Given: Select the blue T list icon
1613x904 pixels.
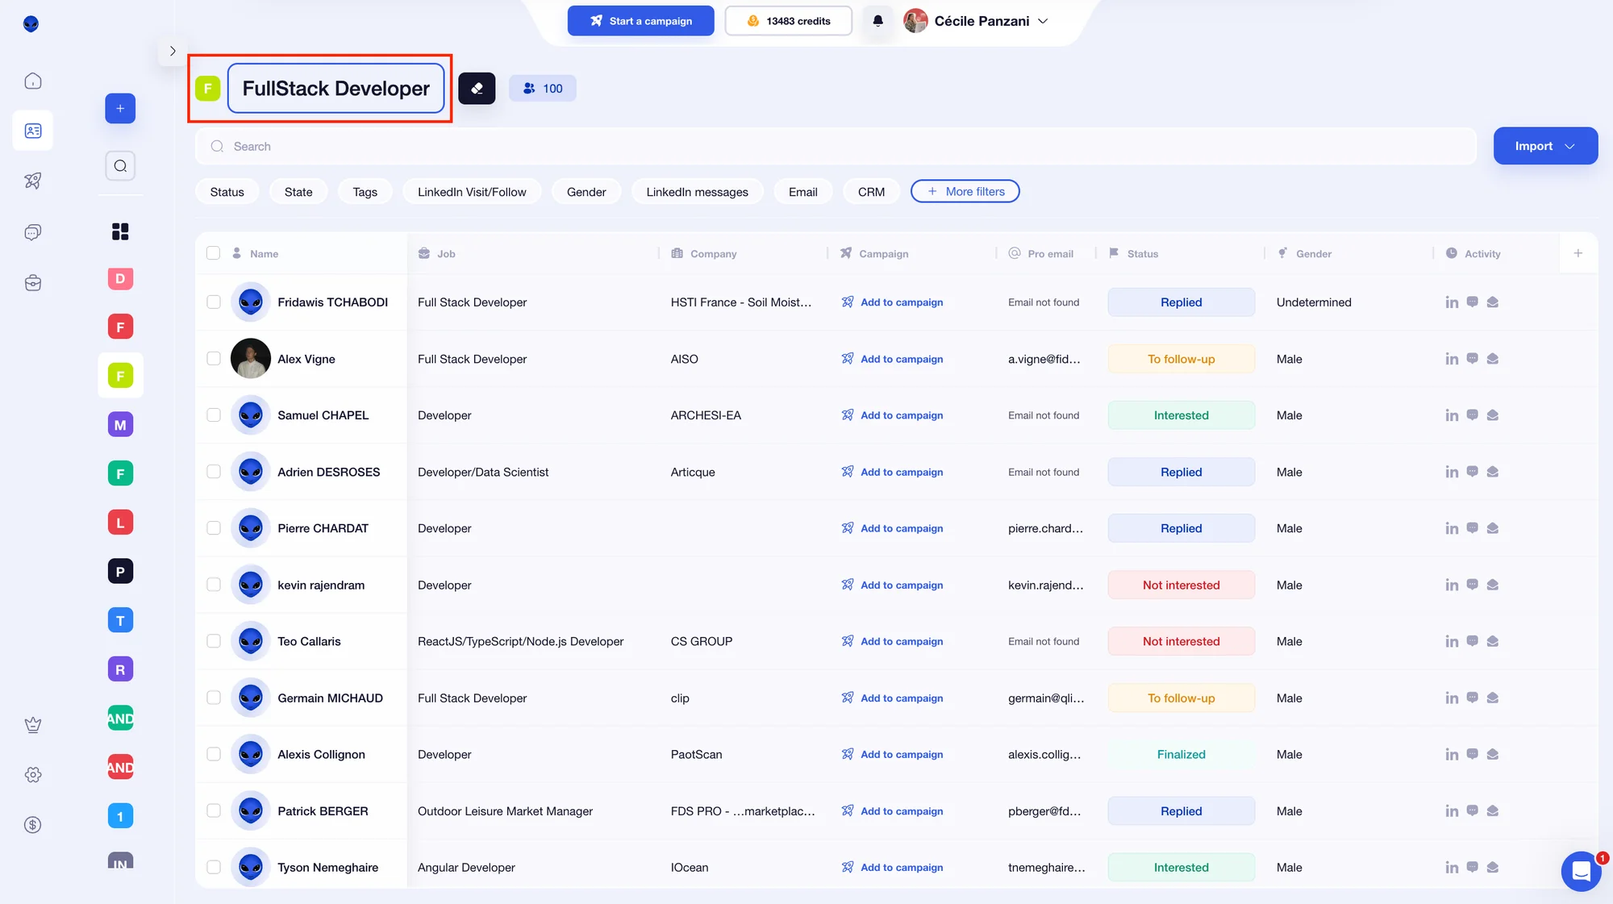Looking at the screenshot, I should click(120, 620).
